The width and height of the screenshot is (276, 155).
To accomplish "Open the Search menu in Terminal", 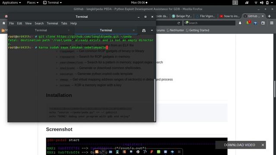I will click(39, 23).
